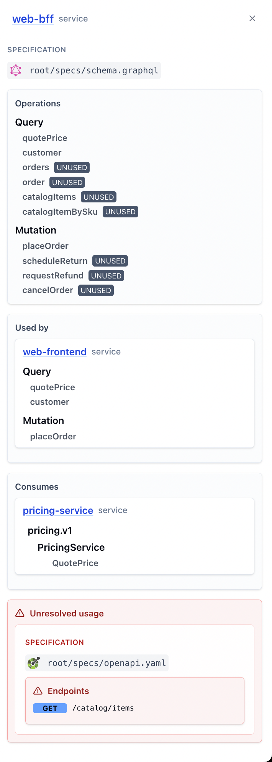
Task: Click the GET method badge
Action: 50,708
